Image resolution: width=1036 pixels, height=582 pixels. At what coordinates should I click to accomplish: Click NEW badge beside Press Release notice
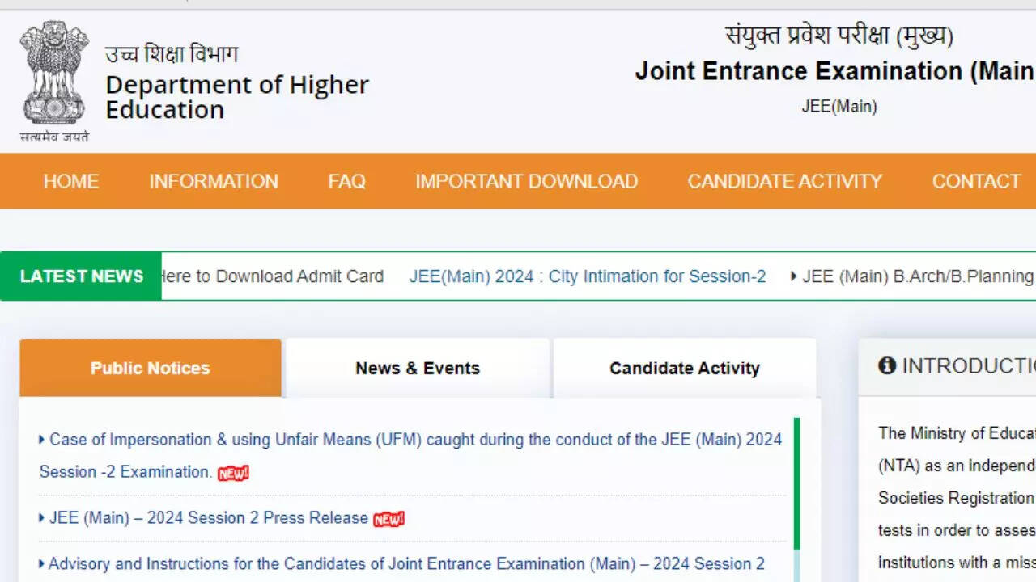[x=388, y=519]
